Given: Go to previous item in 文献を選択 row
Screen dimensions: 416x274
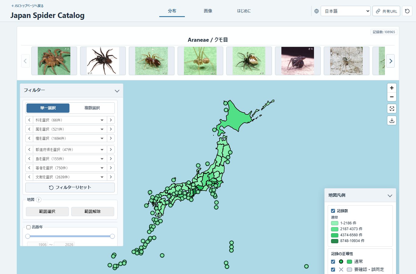Looking at the screenshot, I should click(29, 177).
